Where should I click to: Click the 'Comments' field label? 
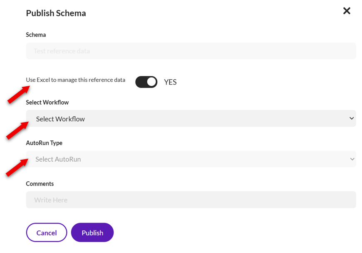(x=40, y=184)
